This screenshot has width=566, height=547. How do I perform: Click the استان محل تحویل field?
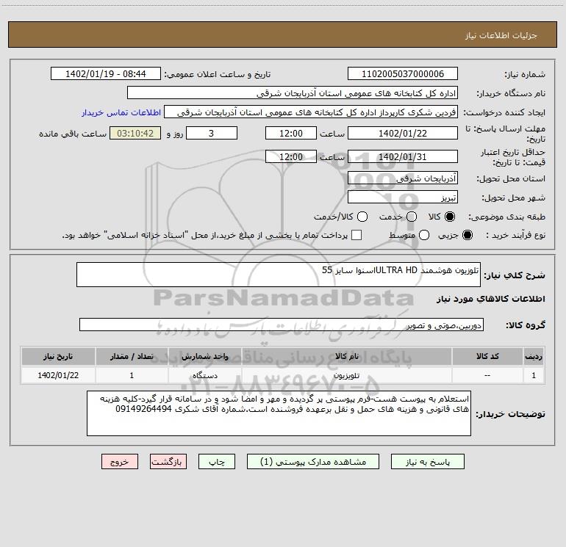click(403, 178)
